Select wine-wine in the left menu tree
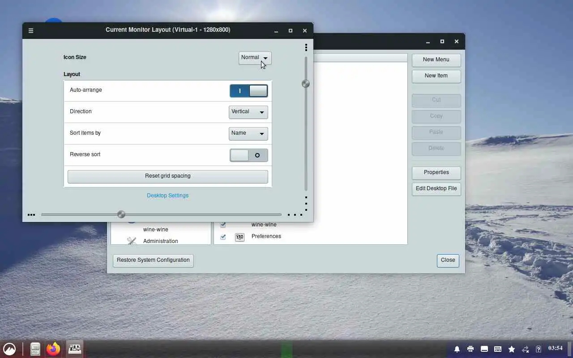The width and height of the screenshot is (573, 358). [x=156, y=230]
